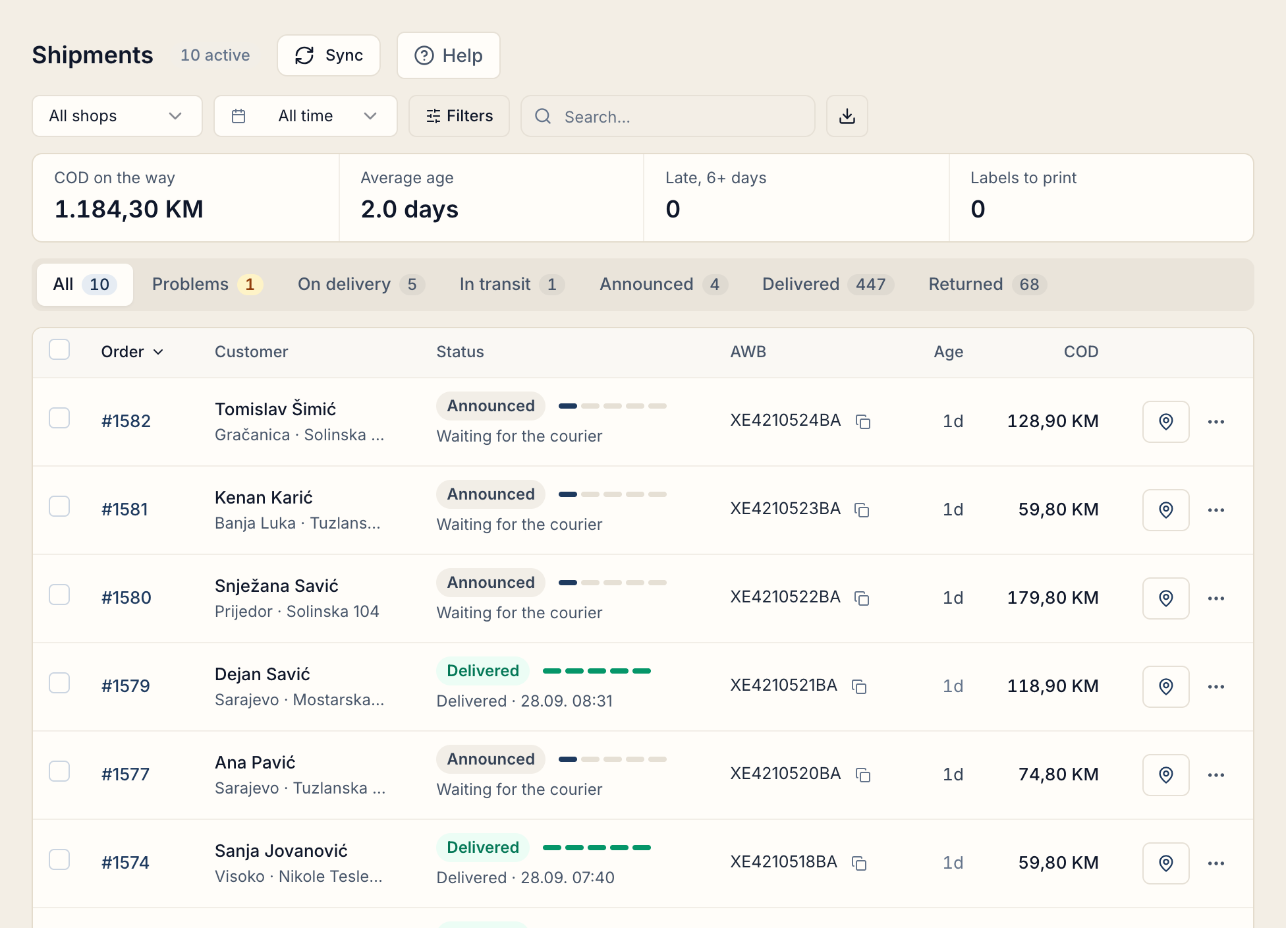Image resolution: width=1286 pixels, height=928 pixels.
Task: Open more actions for order #1581
Action: pyautogui.click(x=1216, y=510)
